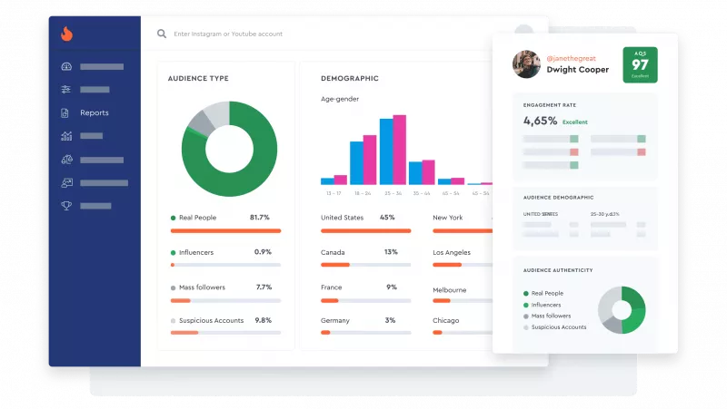727x409 pixels.
Task: Click green dot beside Influencers 0.9%
Action: click(173, 253)
